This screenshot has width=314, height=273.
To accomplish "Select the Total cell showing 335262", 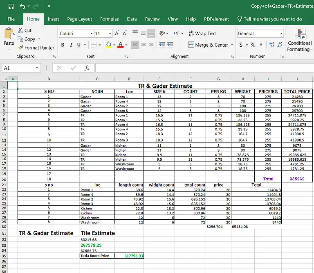I will point(297,179).
